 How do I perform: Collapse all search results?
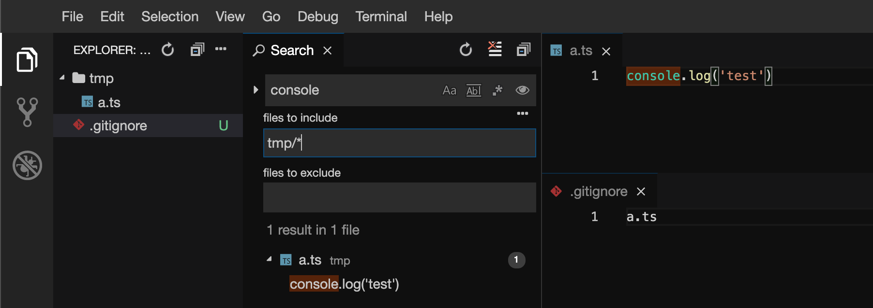point(524,49)
